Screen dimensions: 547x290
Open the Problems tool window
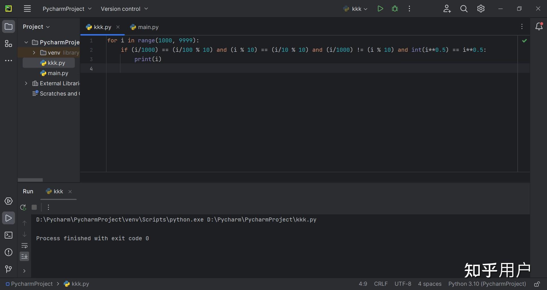click(x=9, y=252)
